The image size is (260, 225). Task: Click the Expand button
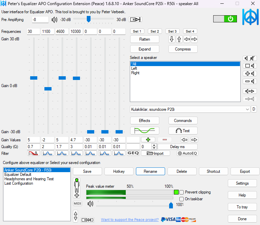[145, 49]
